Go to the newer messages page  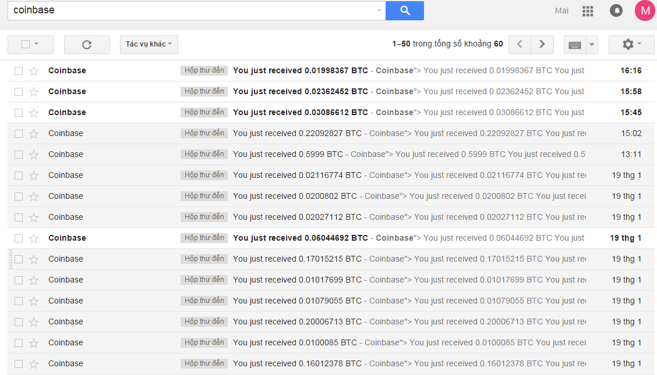(520, 44)
